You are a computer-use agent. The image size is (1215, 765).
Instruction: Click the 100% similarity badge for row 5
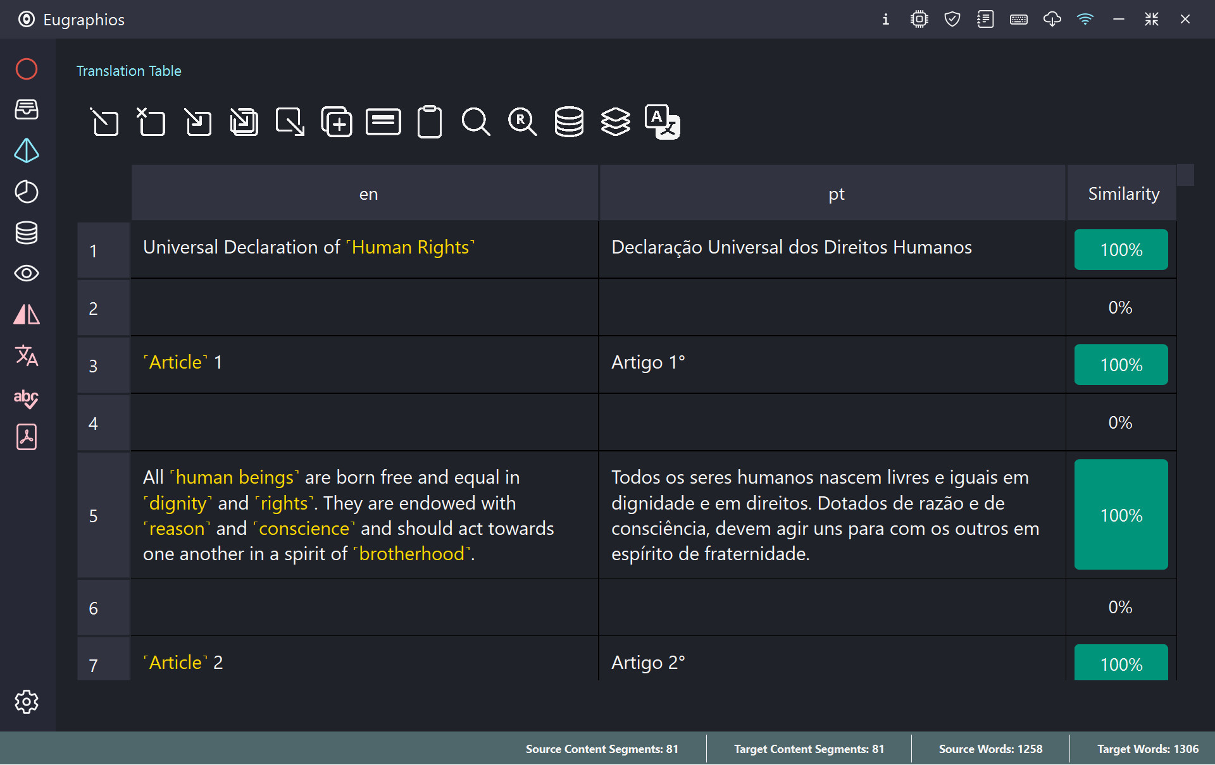1121,515
